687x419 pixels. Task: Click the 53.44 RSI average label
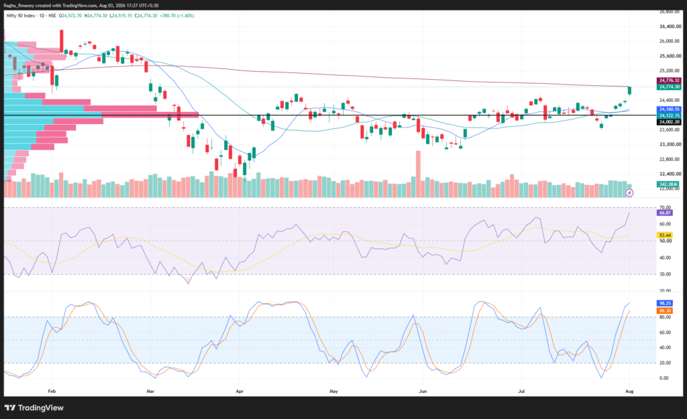click(x=665, y=235)
